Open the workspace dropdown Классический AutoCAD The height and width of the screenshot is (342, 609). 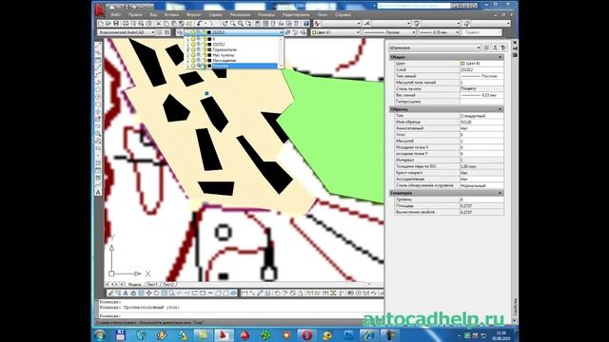[126, 32]
